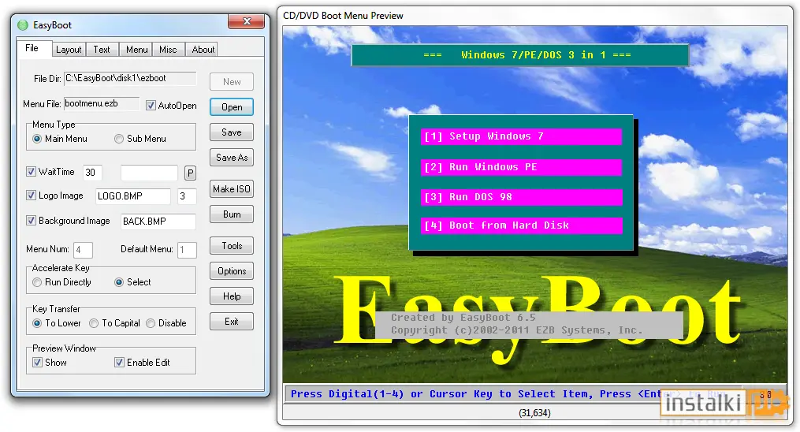800x432 pixels.
Task: Select the Run Windows PE preview menu item
Action: [521, 167]
